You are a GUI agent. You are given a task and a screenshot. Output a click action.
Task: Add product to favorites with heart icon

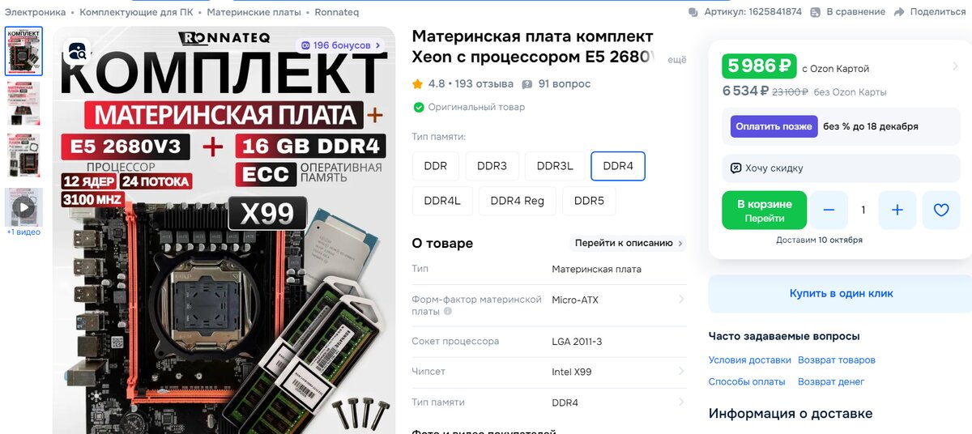click(x=941, y=210)
